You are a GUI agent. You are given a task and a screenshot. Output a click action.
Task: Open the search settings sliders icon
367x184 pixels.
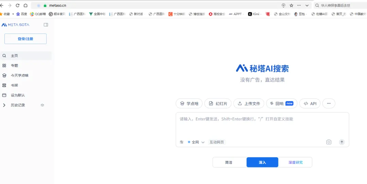click(181, 142)
